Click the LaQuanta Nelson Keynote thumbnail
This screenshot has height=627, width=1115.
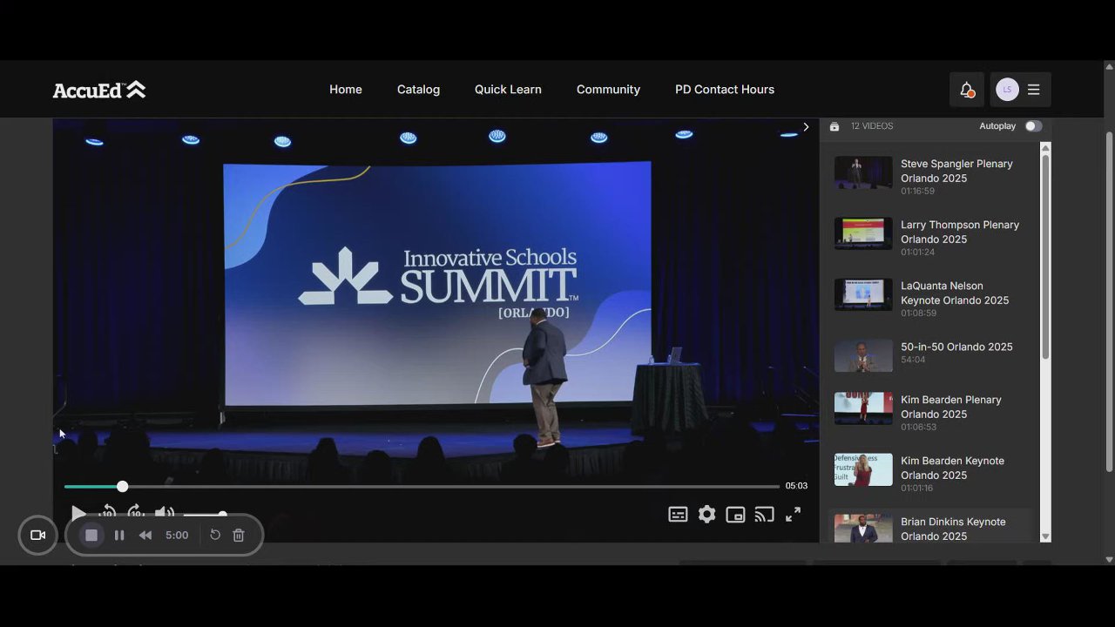pyautogui.click(x=863, y=294)
